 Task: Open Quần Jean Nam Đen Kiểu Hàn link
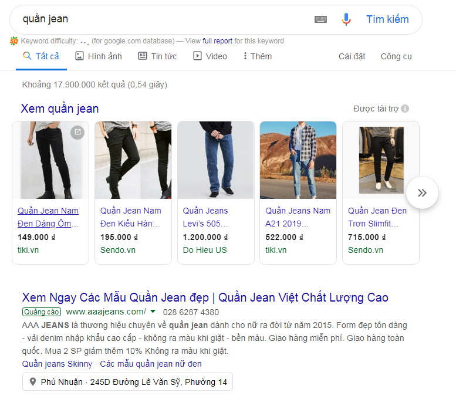click(x=130, y=217)
